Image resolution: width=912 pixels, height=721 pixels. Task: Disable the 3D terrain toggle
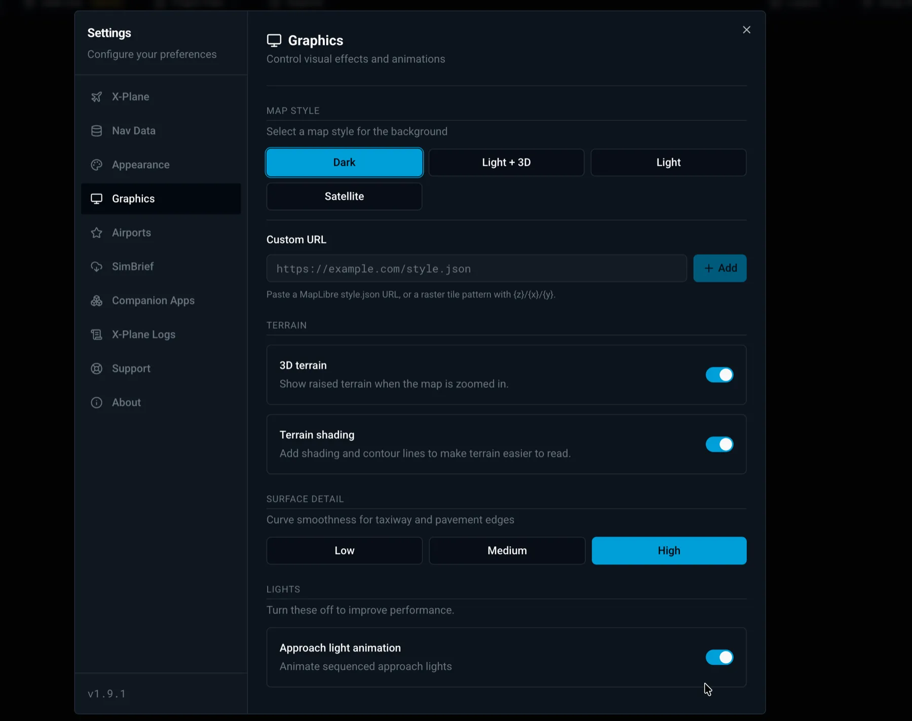(719, 375)
